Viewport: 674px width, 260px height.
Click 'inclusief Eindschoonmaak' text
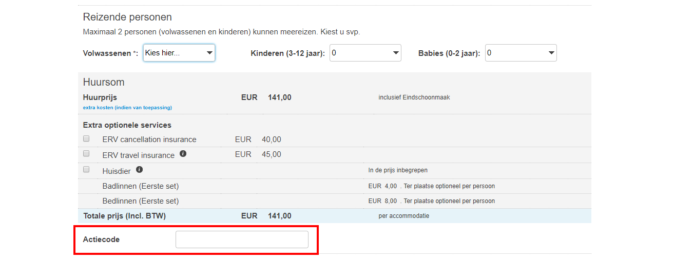coord(414,97)
